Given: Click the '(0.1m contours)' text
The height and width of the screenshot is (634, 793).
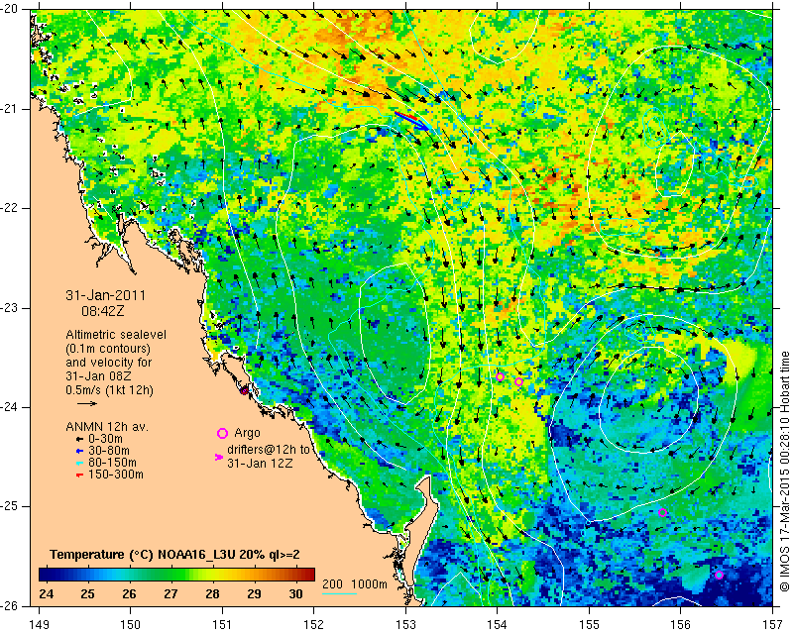Looking at the screenshot, I should point(108,349).
